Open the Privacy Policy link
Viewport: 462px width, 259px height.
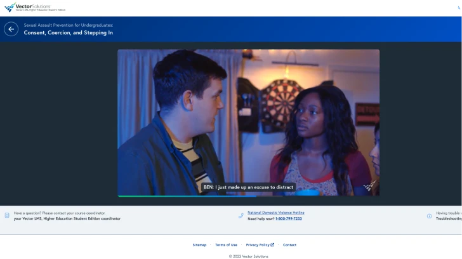tap(258, 244)
